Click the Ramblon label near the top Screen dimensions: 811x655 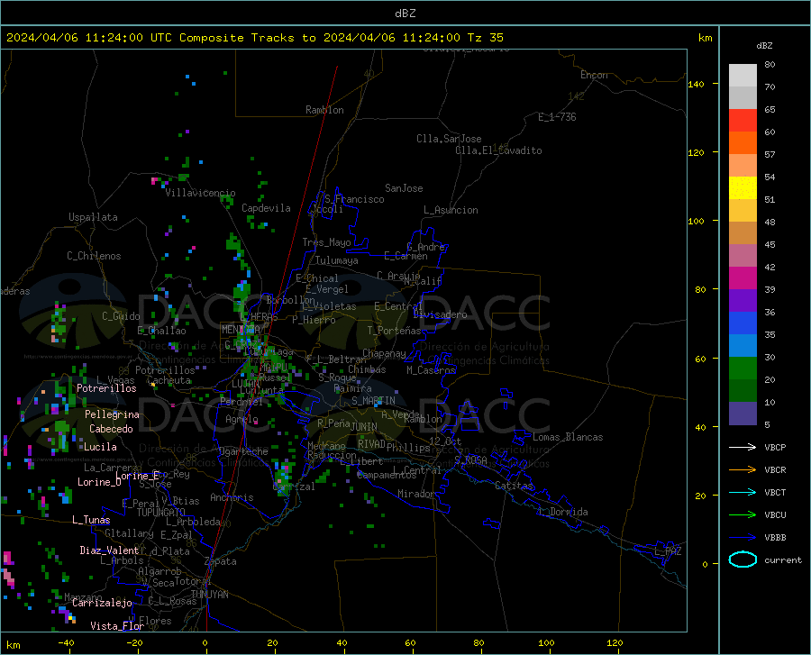pos(324,110)
